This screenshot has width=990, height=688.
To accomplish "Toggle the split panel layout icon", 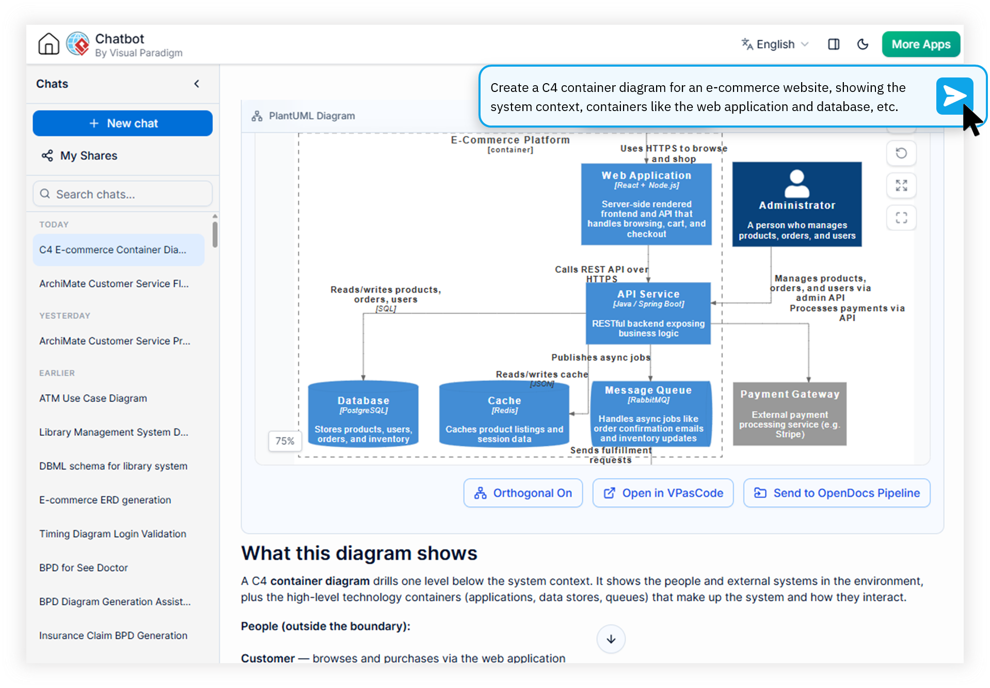I will click(833, 44).
